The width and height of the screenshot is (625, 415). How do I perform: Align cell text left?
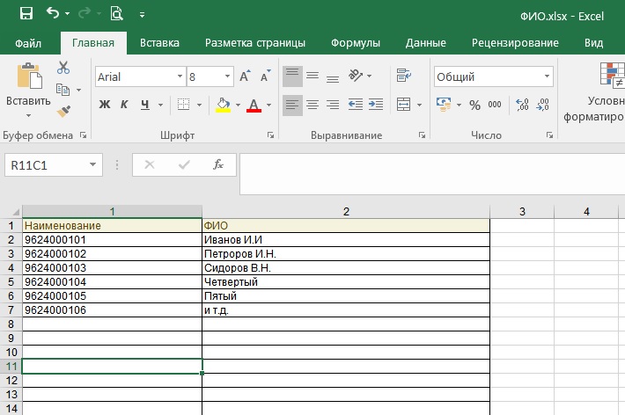(292, 105)
